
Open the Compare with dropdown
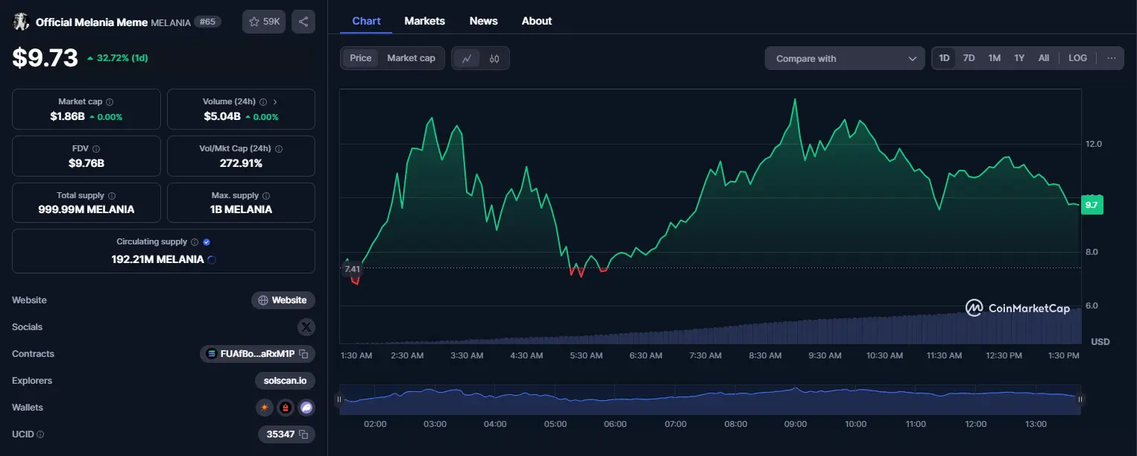(845, 58)
